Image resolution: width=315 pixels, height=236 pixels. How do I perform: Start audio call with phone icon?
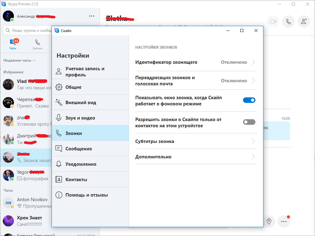coord(288,22)
